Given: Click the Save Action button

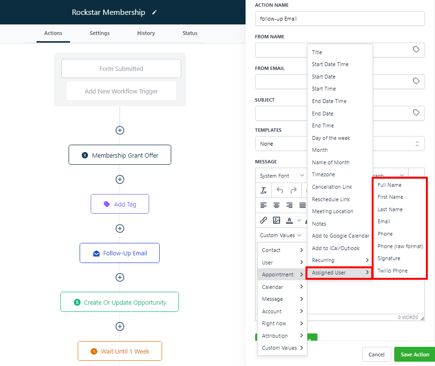Looking at the screenshot, I should pyautogui.click(x=414, y=355).
